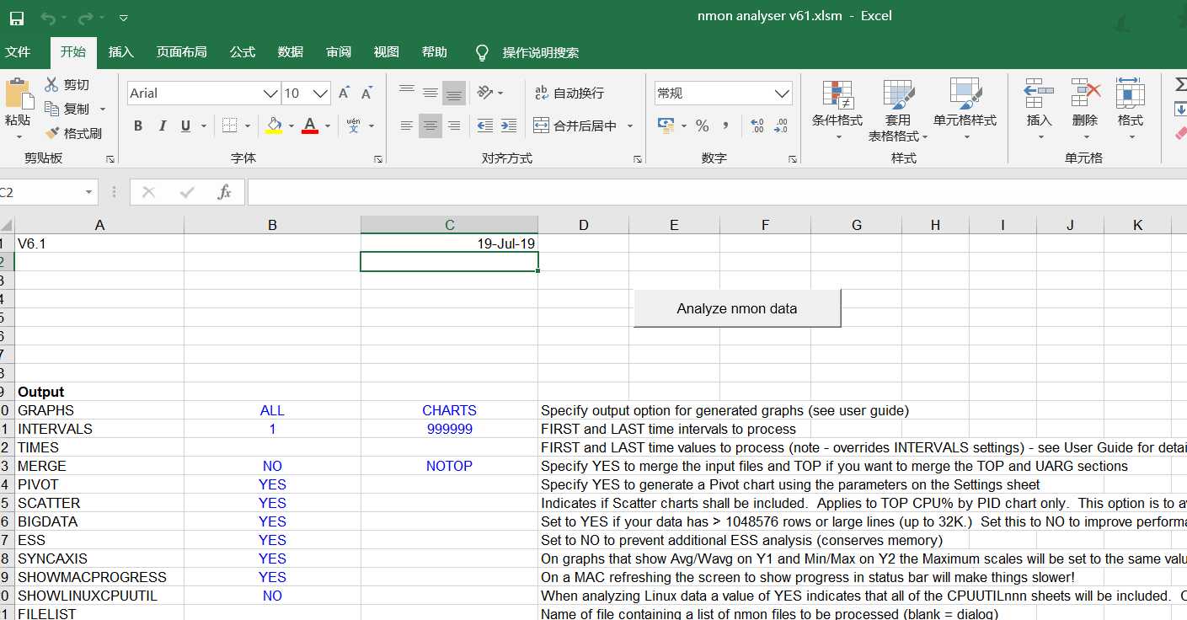Open the Arial font name dropdown
This screenshot has height=620, width=1187.
coord(270,94)
